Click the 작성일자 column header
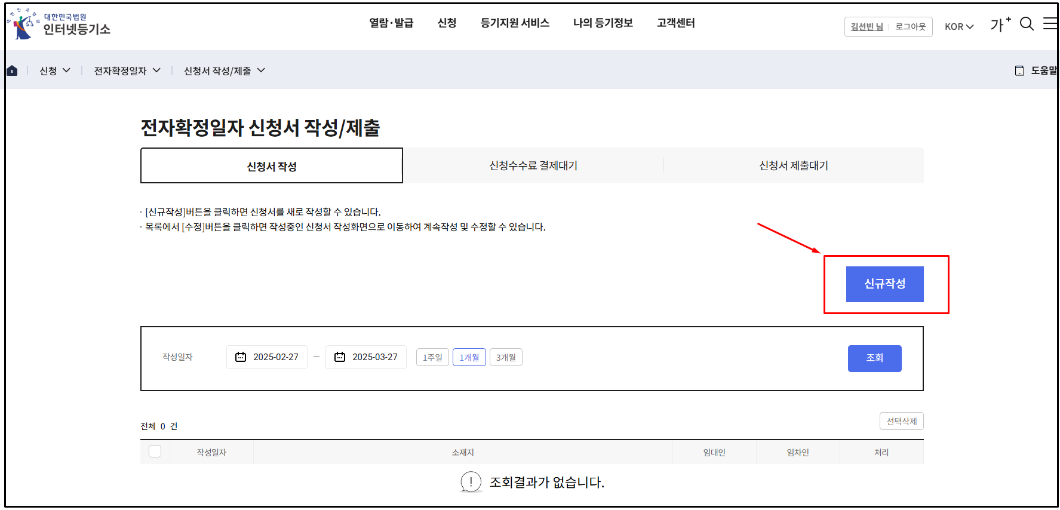The height and width of the screenshot is (510, 1060). coord(211,452)
